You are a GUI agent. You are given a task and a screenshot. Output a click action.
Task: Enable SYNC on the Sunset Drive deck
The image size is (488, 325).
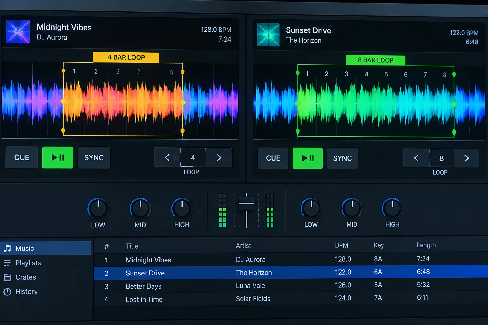coord(342,158)
